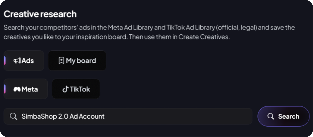Screen dimensions: 313x137
Task: Click "inspiration board" in the description text
Action: click(x=100, y=37)
